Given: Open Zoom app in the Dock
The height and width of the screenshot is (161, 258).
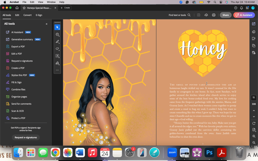Looking at the screenshot, I should (x=172, y=152).
